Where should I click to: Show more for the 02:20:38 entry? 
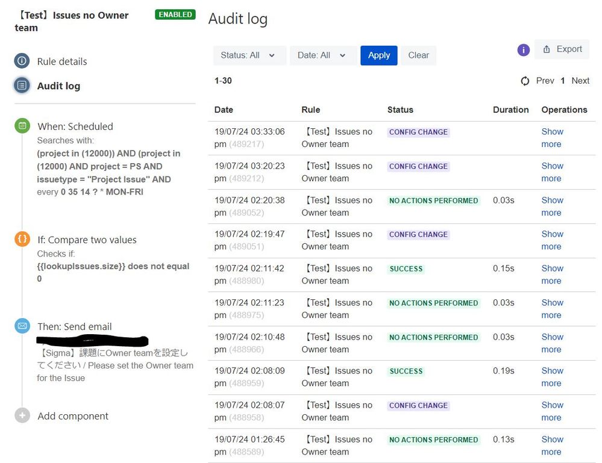coord(552,207)
